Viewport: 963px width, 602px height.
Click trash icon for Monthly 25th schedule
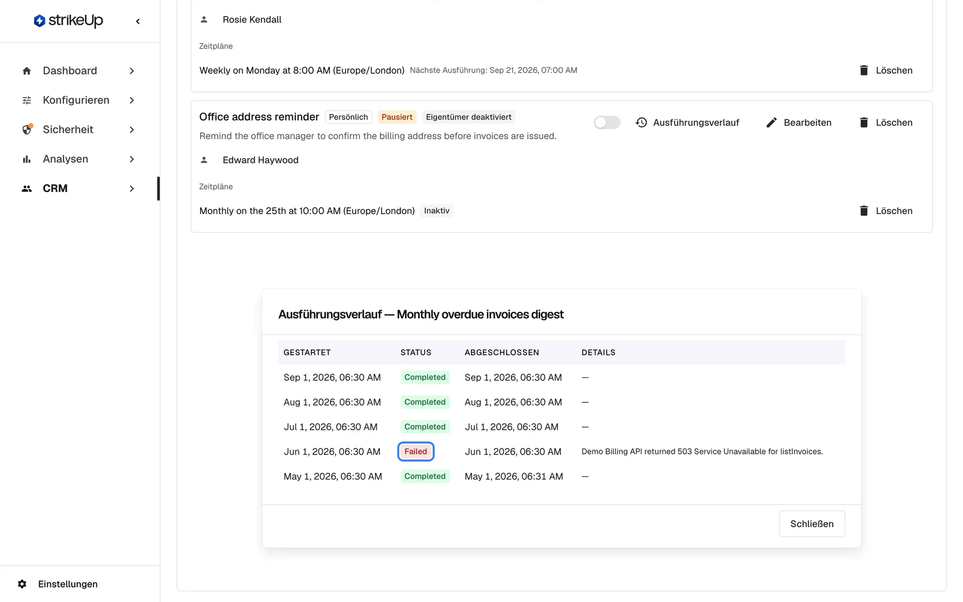864,211
